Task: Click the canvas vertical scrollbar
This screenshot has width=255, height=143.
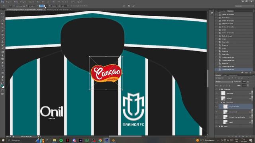Action: pos(208,79)
